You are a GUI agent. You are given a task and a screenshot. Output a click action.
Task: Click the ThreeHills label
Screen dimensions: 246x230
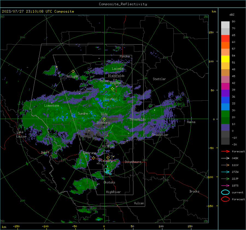tap(137, 120)
